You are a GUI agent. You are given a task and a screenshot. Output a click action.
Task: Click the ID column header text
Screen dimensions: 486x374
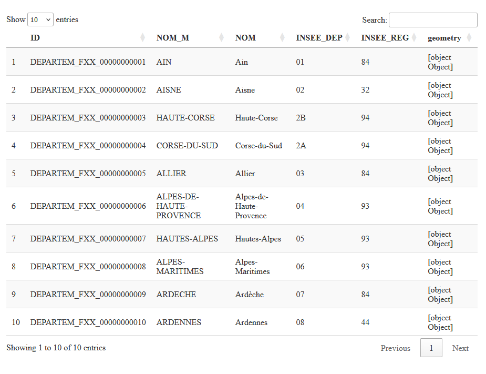pos(35,38)
